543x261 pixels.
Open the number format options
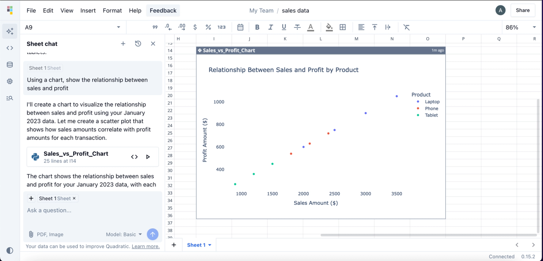click(x=221, y=27)
